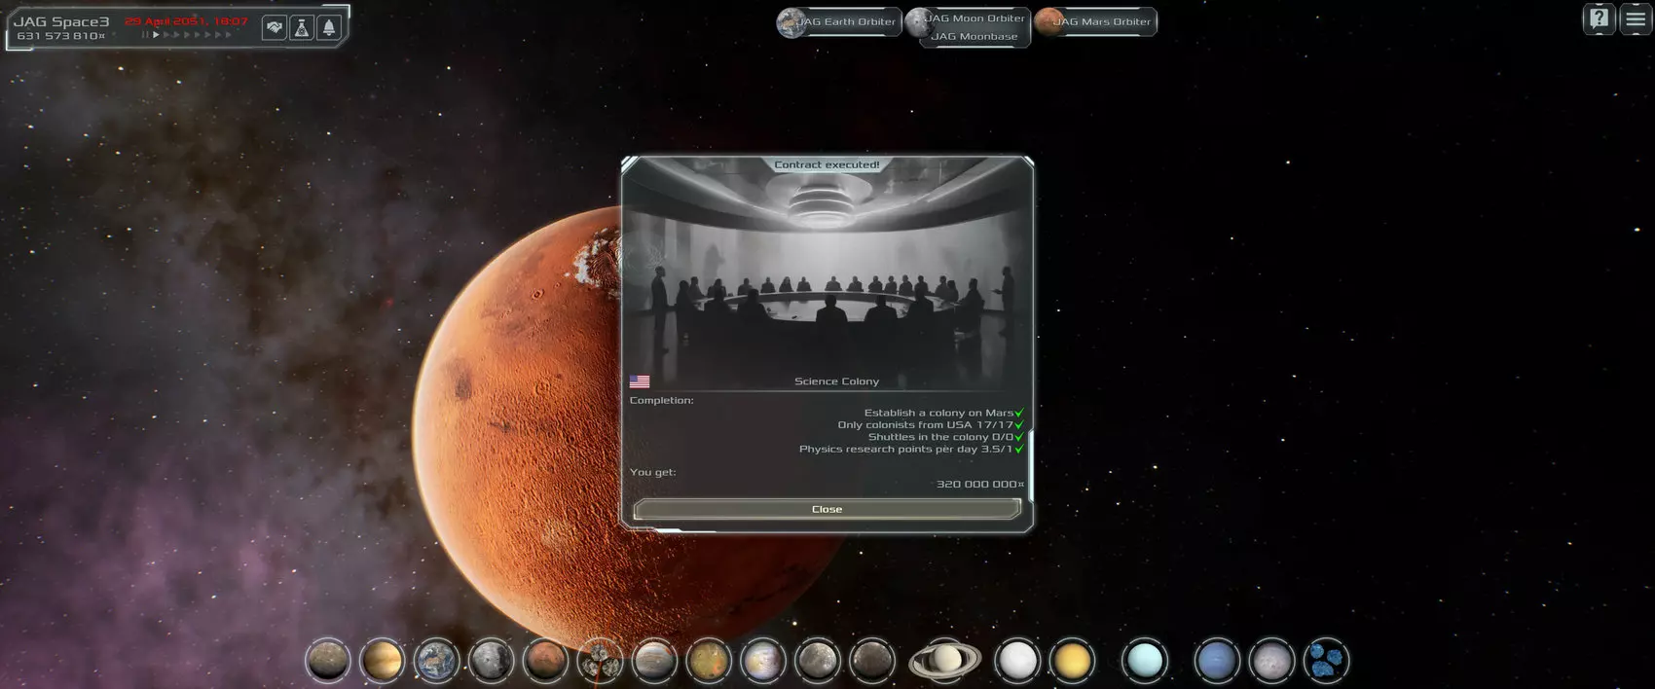The height and width of the screenshot is (689, 1655).
Task: Go to the Moon in planet bar
Action: click(x=491, y=661)
